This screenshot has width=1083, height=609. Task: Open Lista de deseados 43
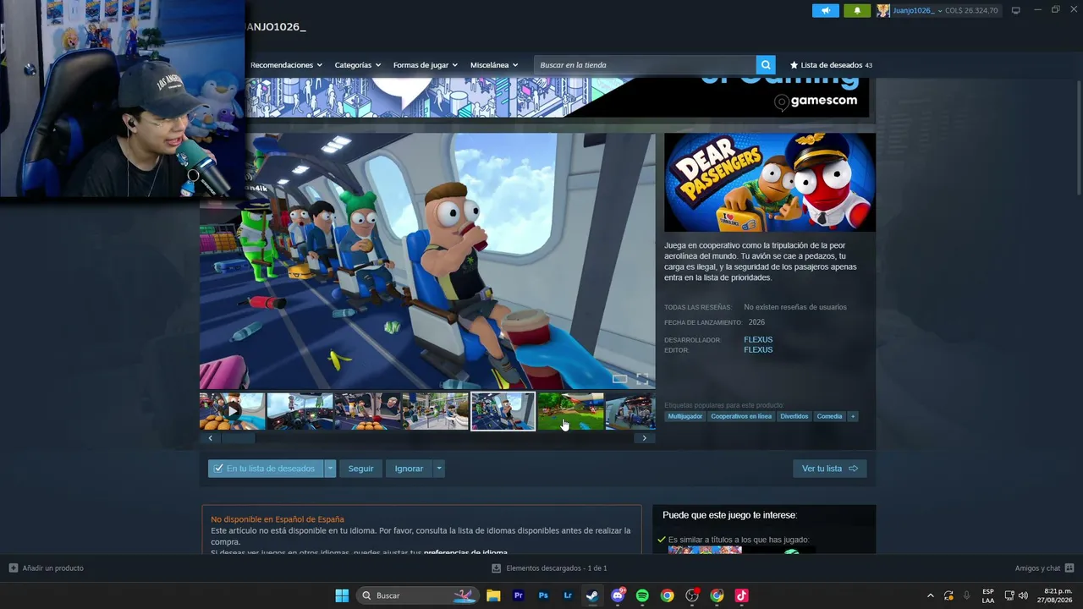click(x=831, y=65)
